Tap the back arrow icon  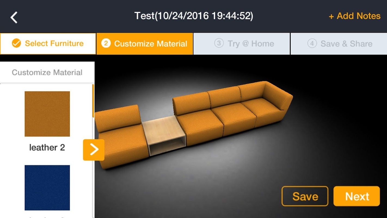(x=14, y=17)
